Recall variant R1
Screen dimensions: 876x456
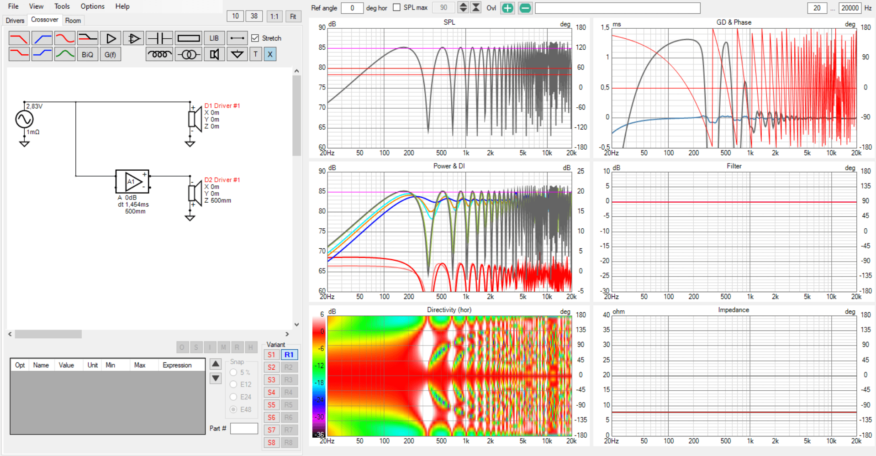(x=289, y=355)
